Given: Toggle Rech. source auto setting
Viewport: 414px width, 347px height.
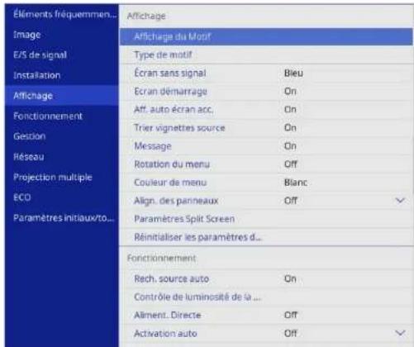Looking at the screenshot, I should [266, 278].
